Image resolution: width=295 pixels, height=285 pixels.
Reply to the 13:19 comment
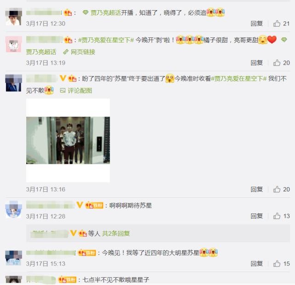coord(257,63)
